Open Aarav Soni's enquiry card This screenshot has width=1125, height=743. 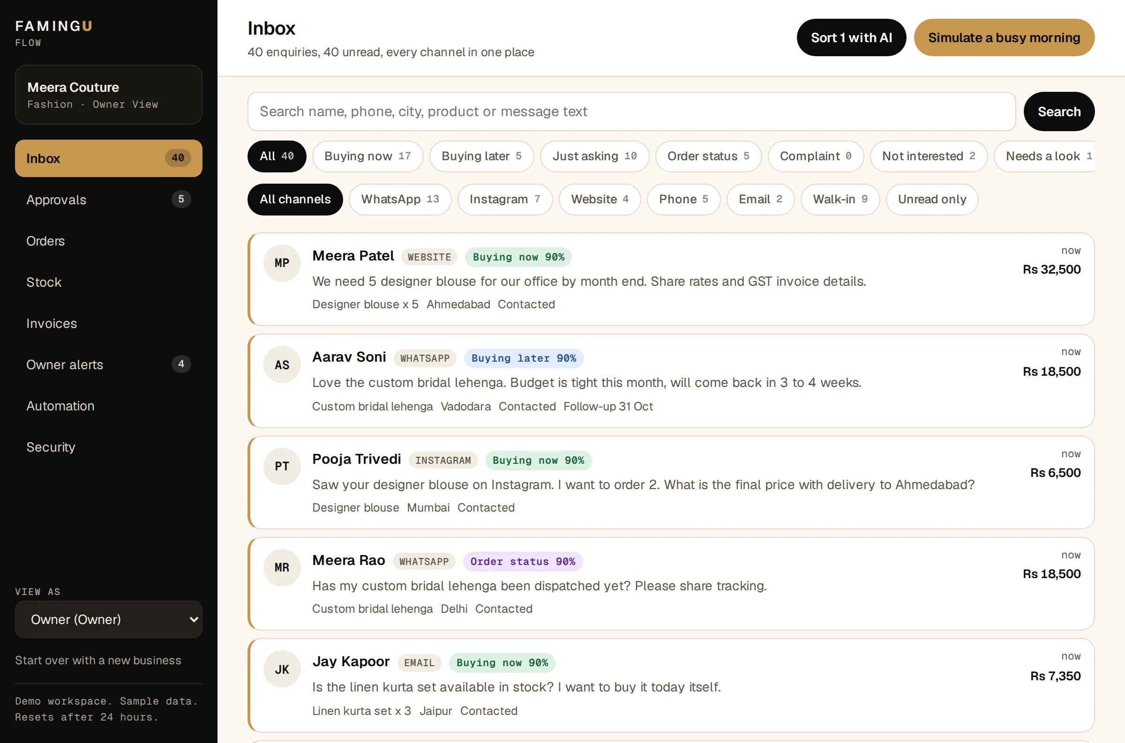tap(671, 380)
